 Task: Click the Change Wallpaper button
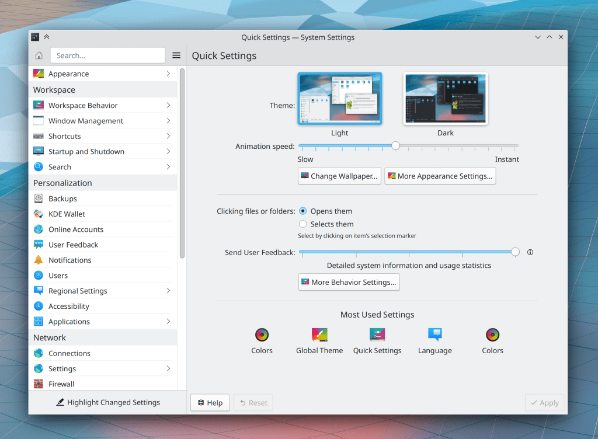click(x=339, y=176)
